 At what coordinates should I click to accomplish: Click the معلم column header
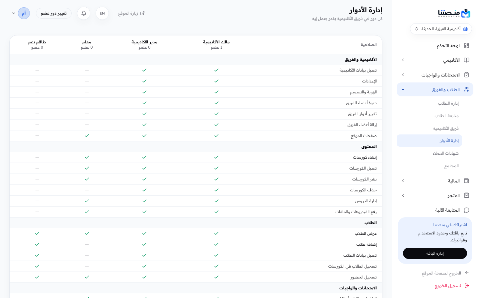(87, 45)
